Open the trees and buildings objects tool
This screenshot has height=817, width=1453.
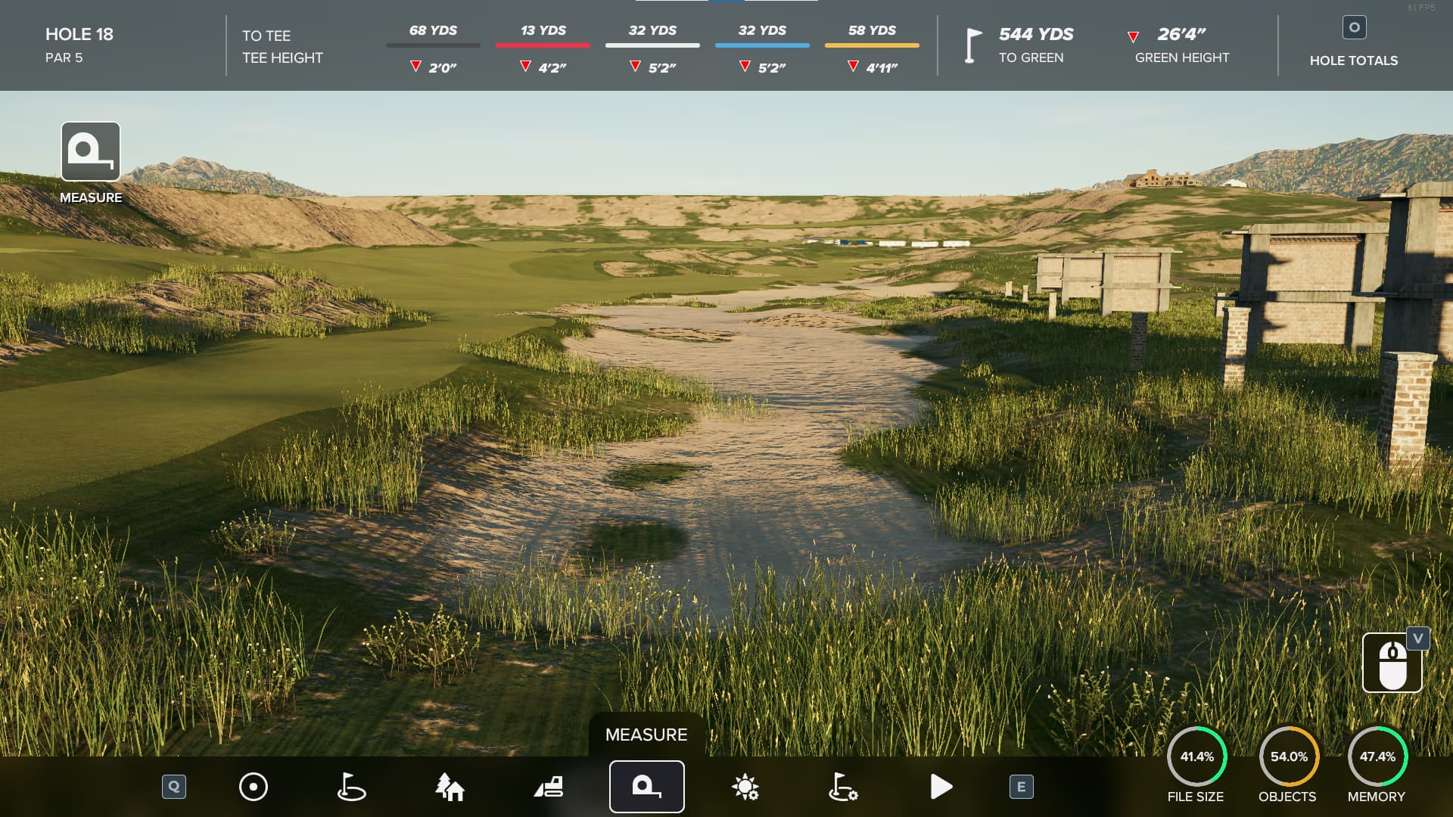(450, 787)
